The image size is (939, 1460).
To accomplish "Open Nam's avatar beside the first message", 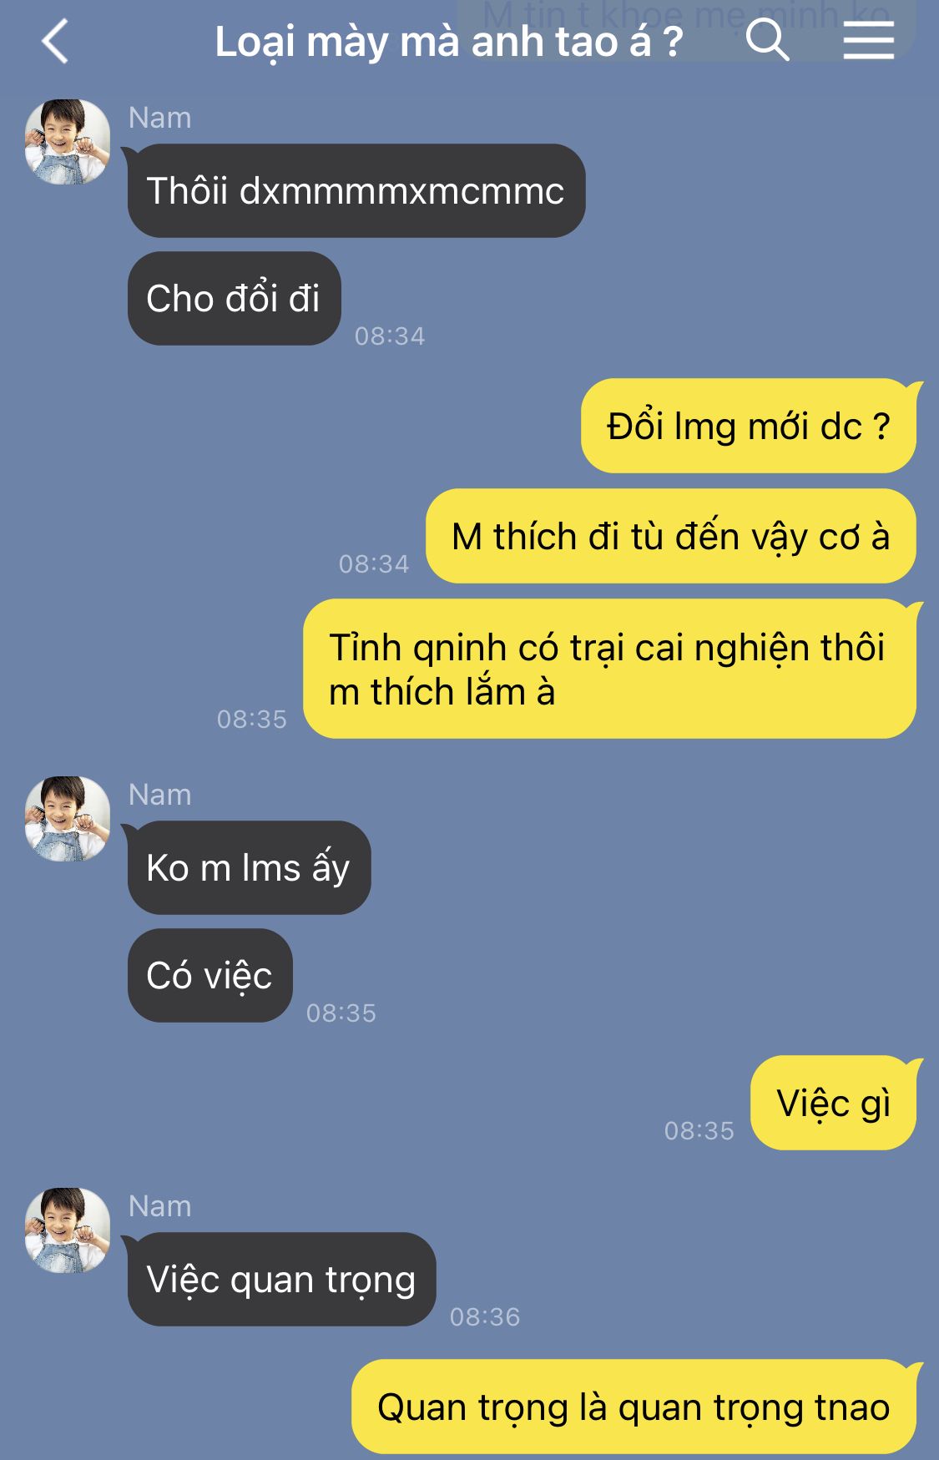I will coord(68,142).
